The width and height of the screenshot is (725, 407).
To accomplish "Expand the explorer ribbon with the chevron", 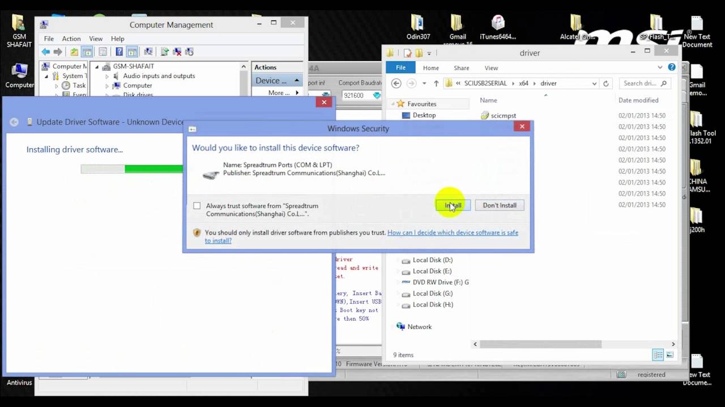I will pyautogui.click(x=660, y=67).
